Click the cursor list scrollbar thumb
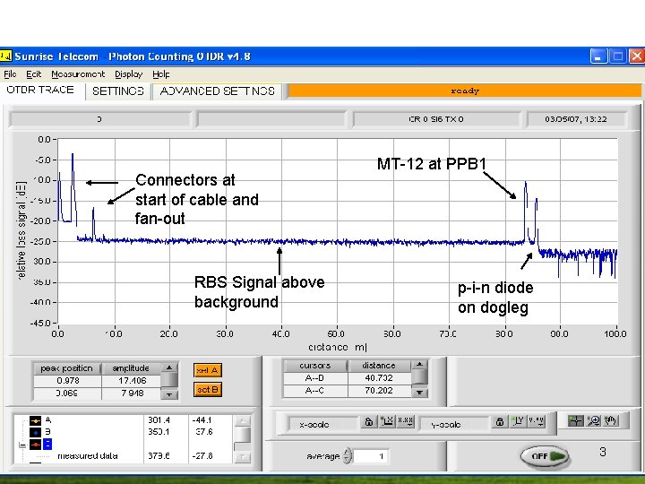This screenshot has width=645, height=484. 243,435
